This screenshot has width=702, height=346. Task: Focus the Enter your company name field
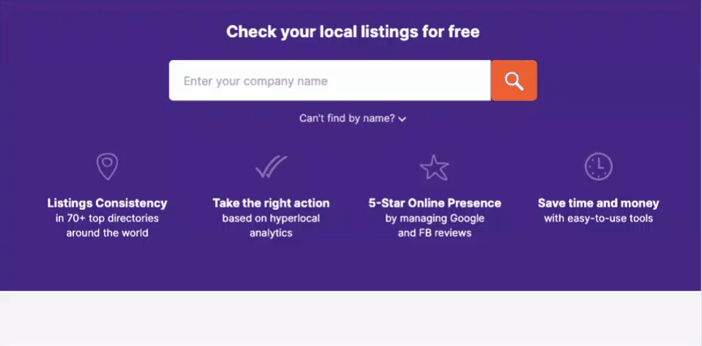pos(330,80)
